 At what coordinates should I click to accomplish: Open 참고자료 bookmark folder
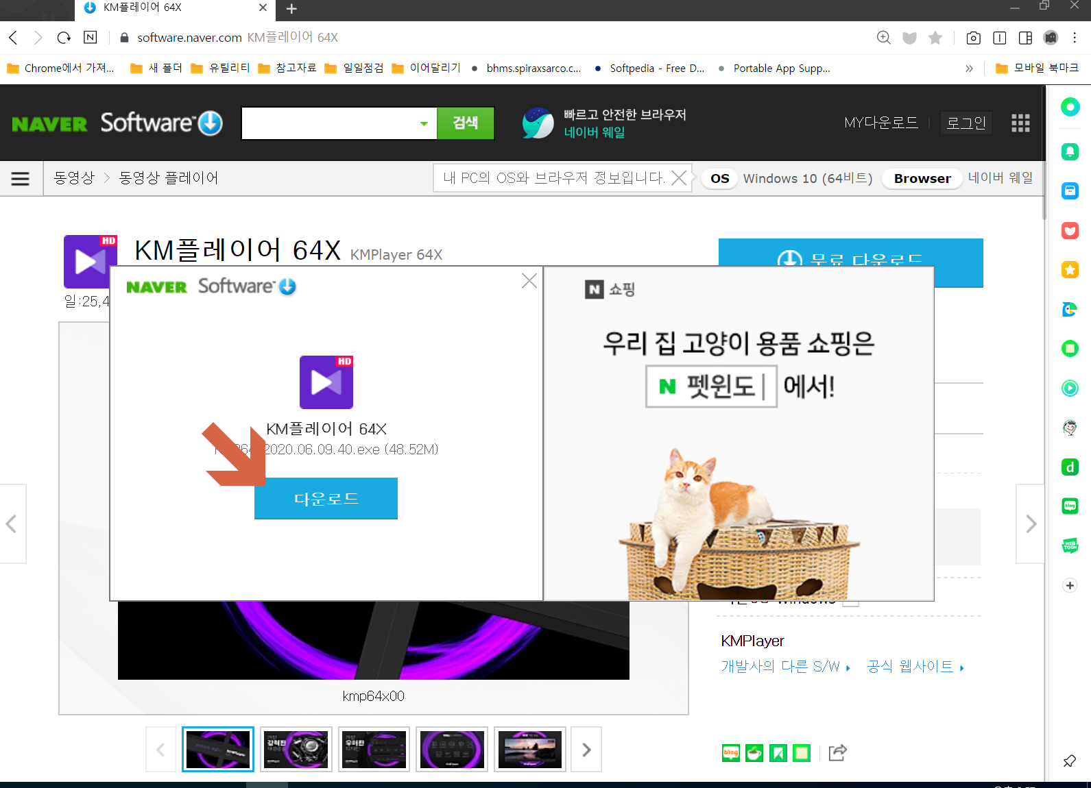tap(287, 68)
